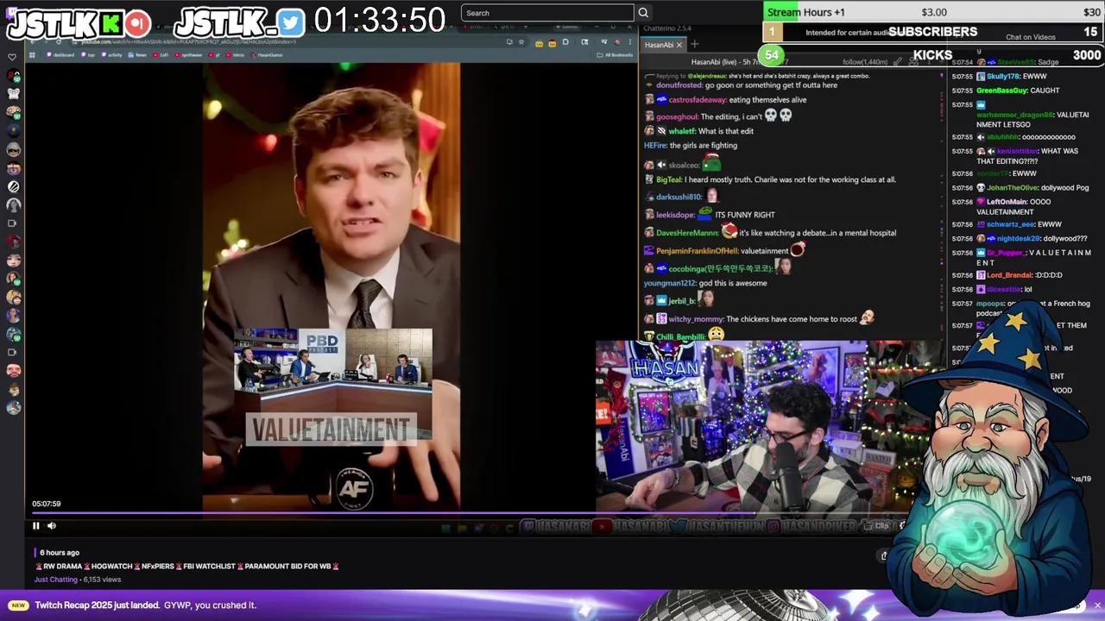The image size is (1105, 621).
Task: Click the chat username PenjaminFranklinOfHell
Action: click(x=697, y=251)
